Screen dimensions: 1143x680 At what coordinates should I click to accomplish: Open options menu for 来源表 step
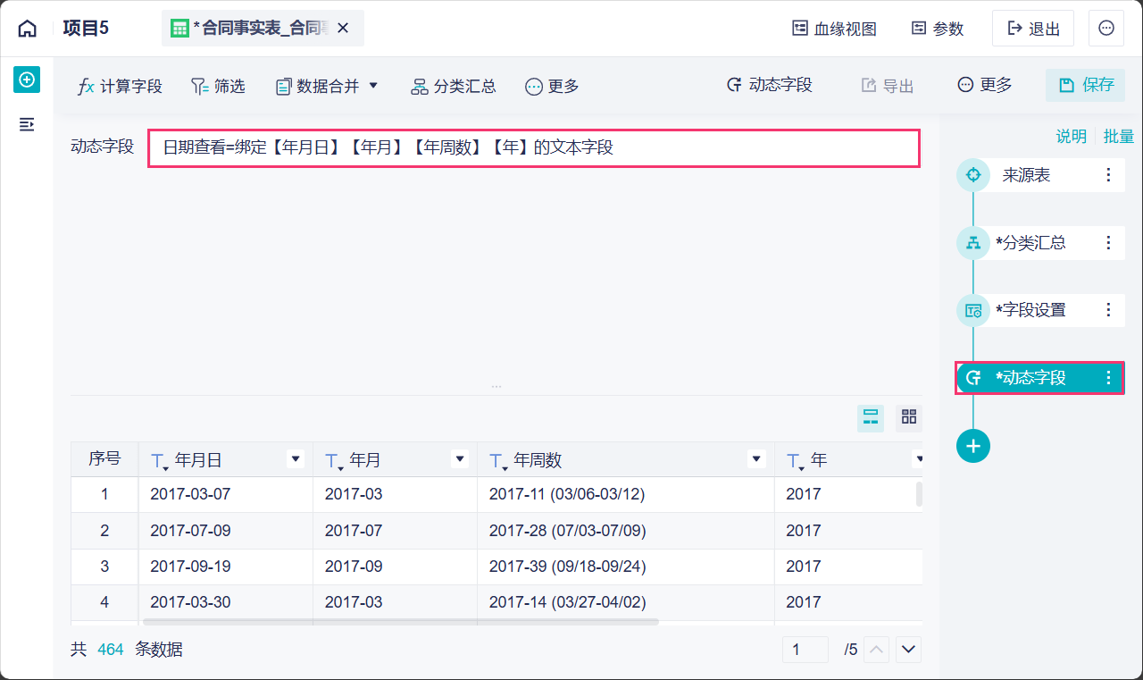point(1108,175)
